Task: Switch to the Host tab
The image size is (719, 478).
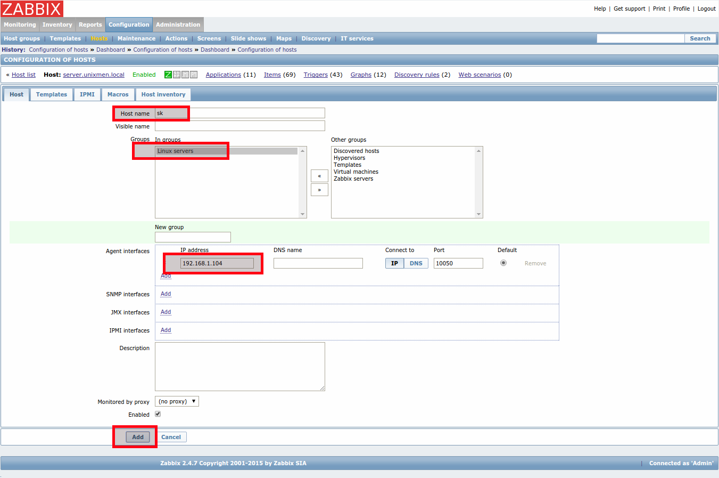Action: tap(16, 94)
